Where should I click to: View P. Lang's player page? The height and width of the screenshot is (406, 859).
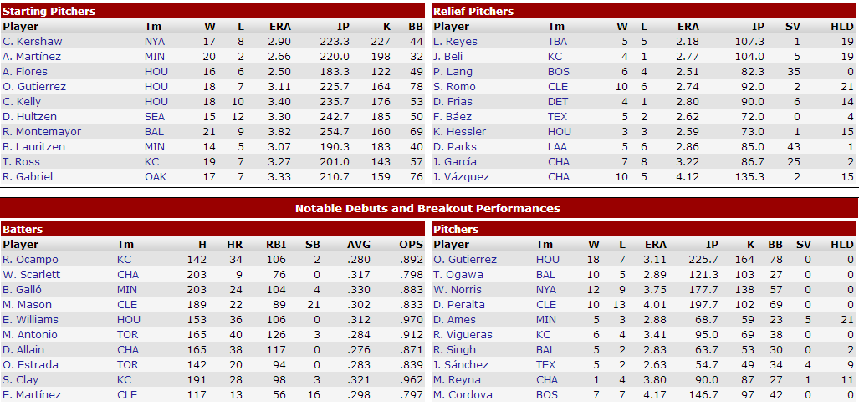(453, 71)
